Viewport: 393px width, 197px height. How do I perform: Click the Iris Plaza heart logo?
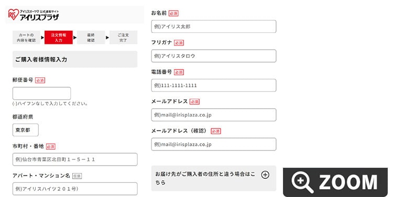click(13, 15)
